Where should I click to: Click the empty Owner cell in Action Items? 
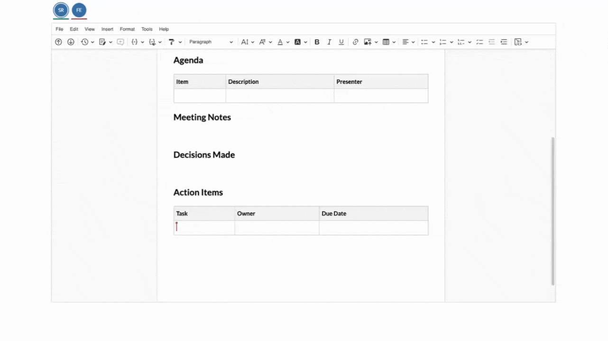point(276,228)
